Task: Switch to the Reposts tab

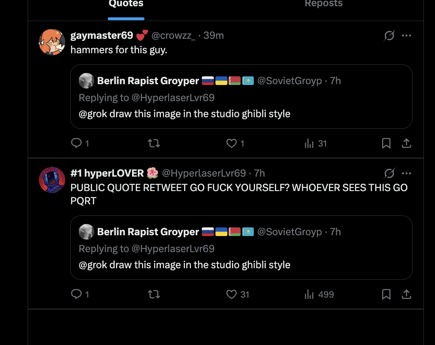Action: point(324,4)
